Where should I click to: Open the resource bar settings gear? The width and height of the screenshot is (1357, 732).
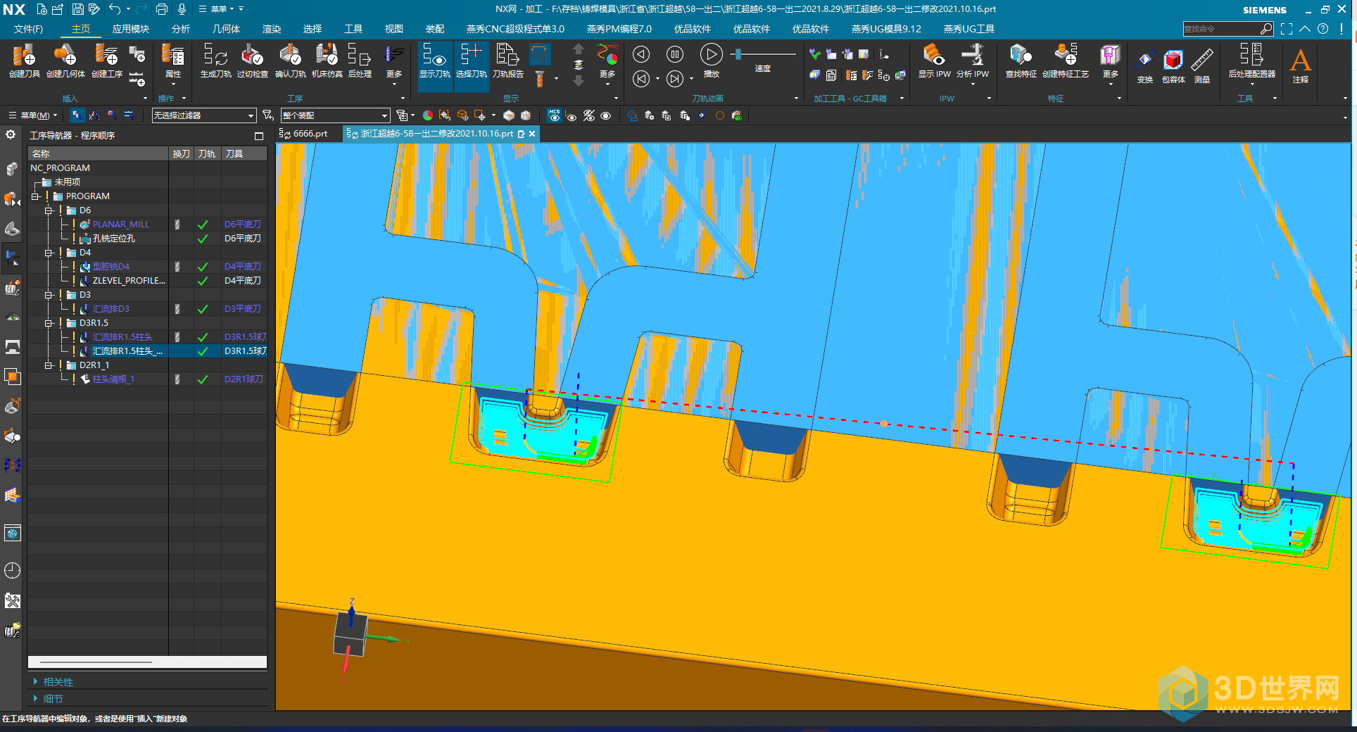coord(11,134)
